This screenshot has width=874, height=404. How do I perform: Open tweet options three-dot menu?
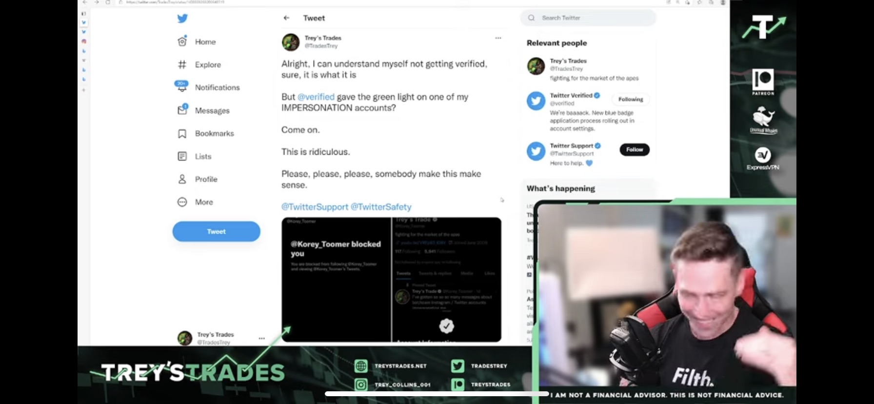point(498,38)
